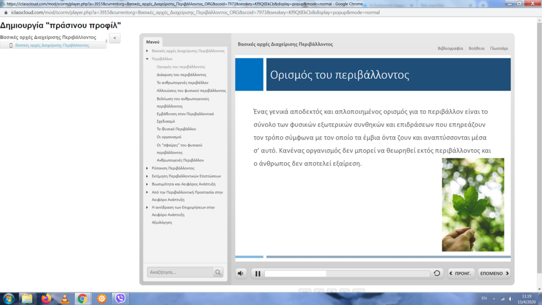
Task: Go to next slide with ΕΠΟΜΕΝΟ button
Action: [494, 274]
